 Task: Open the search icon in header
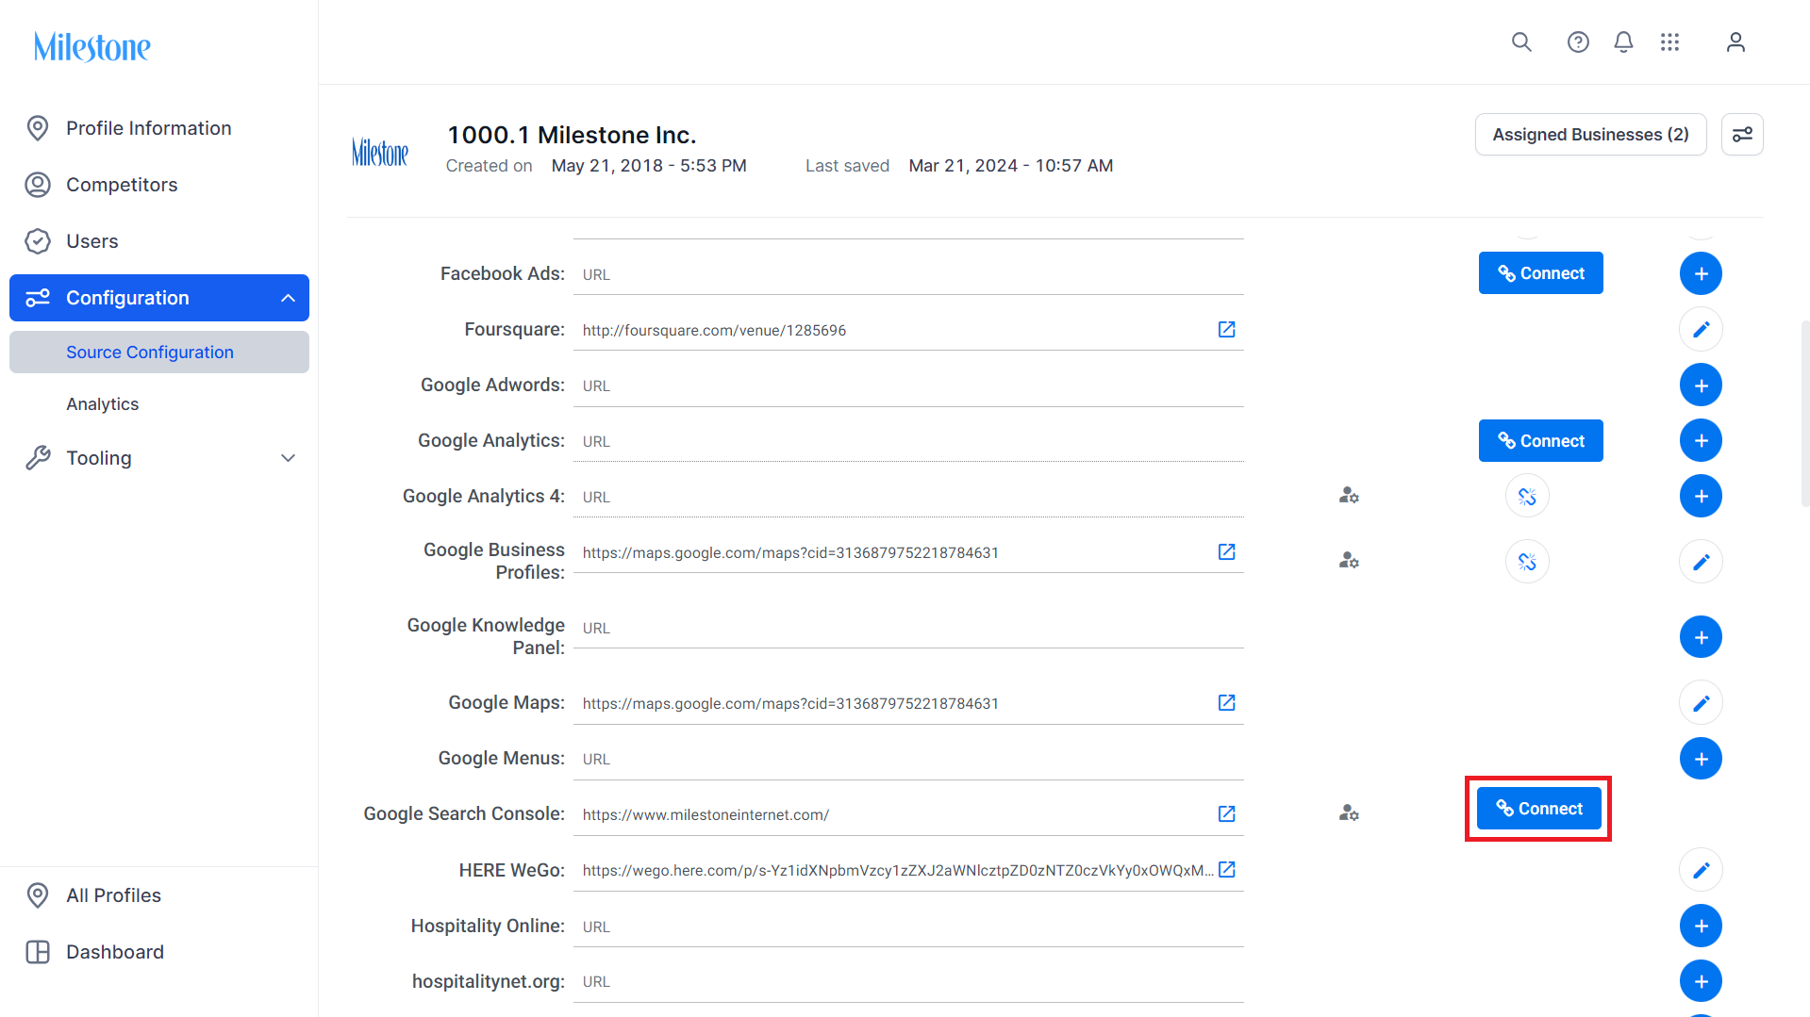(1521, 42)
